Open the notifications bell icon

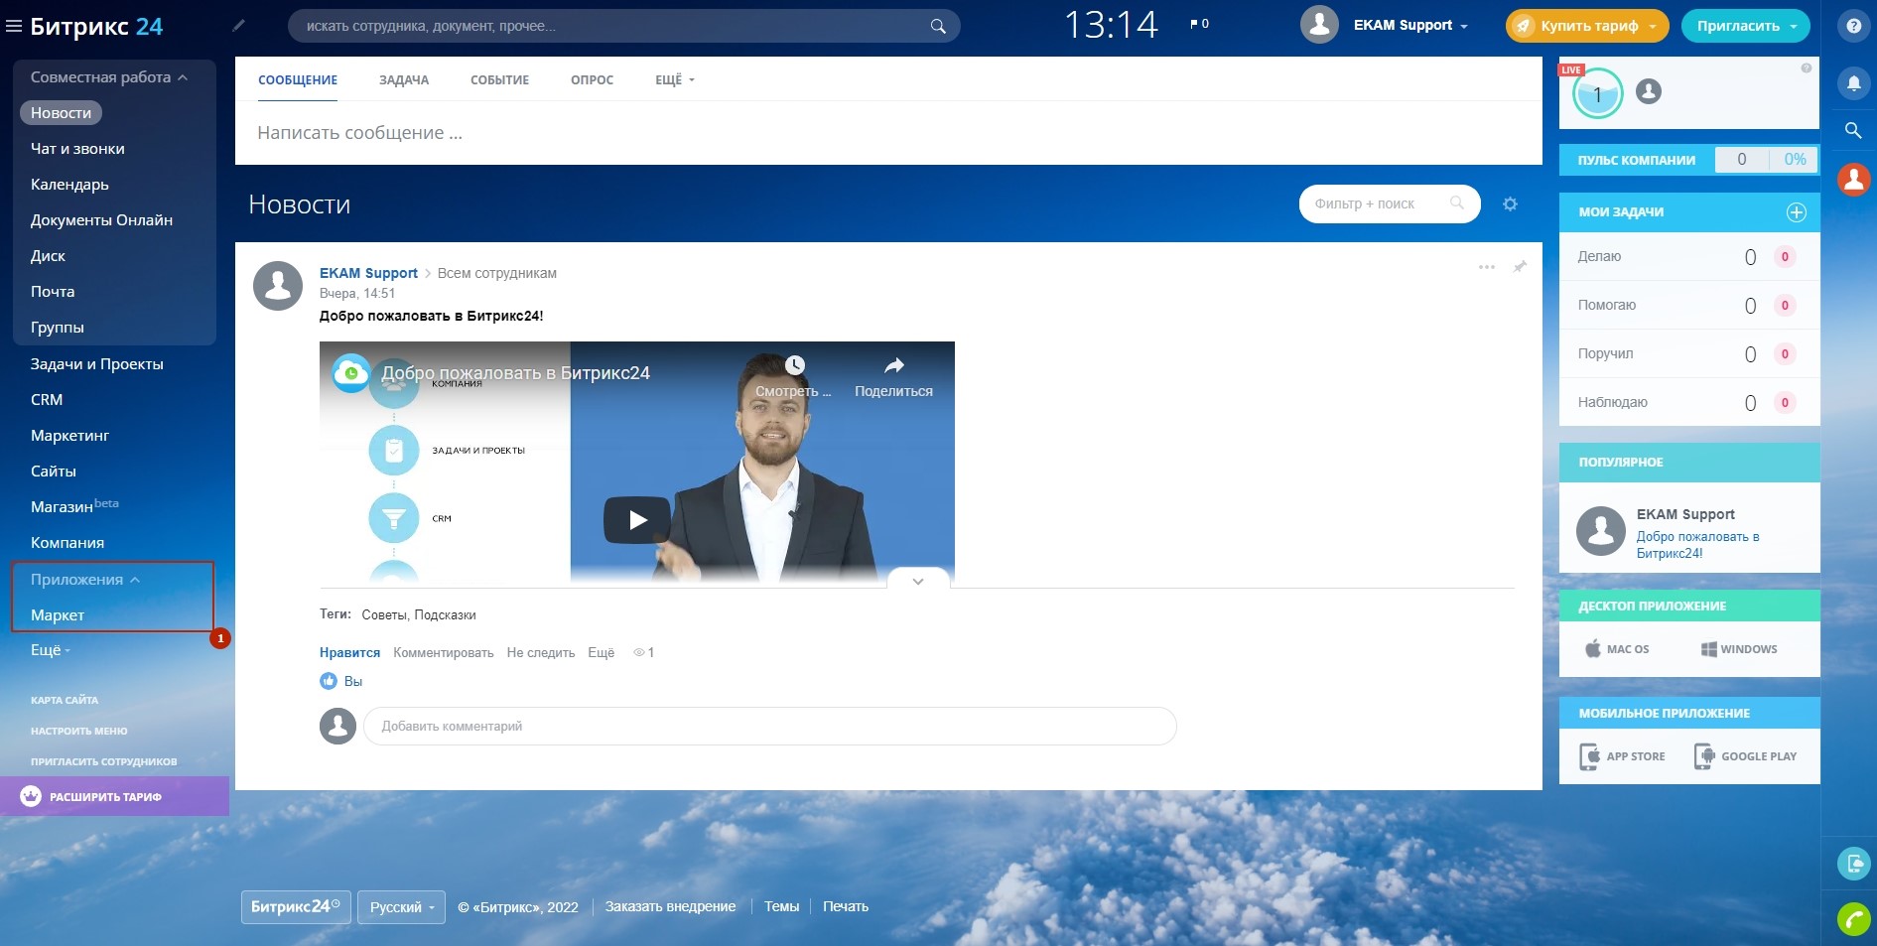[1853, 83]
